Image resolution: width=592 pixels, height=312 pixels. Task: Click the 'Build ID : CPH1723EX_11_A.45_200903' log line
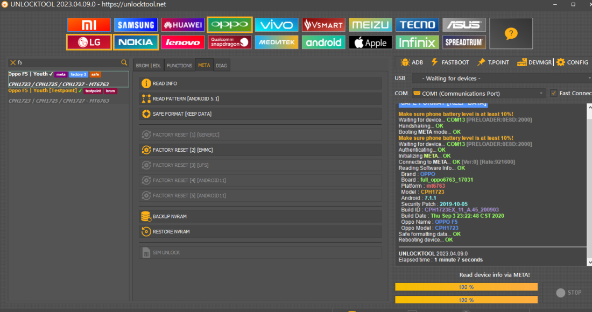pyautogui.click(x=450, y=210)
